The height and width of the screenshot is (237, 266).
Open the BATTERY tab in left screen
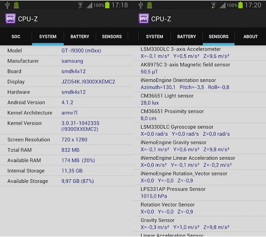coord(80,37)
